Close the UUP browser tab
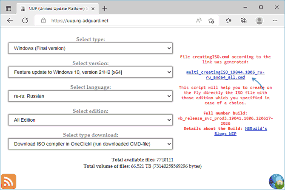The height and width of the screenshot is (190, 285). coord(93,9)
